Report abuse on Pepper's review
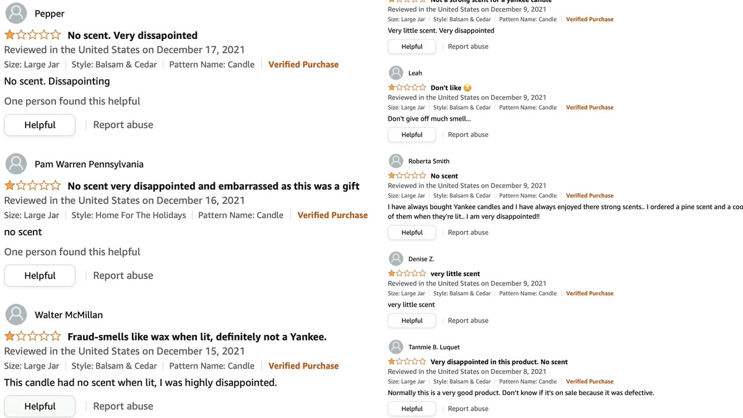 point(123,125)
